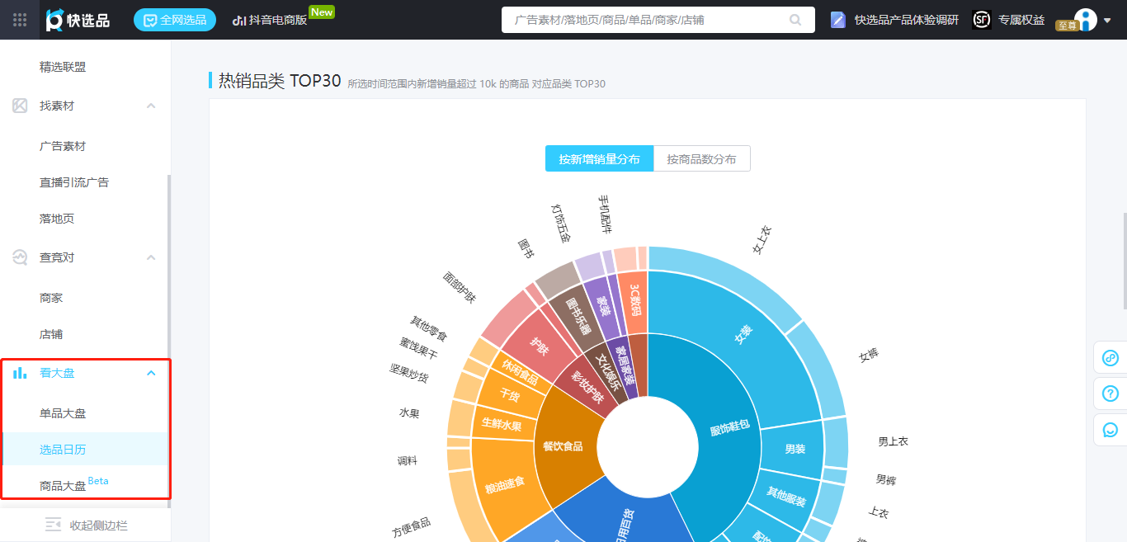The height and width of the screenshot is (542, 1127).
Task: Click the 收起侧边栏 button text
Action: tap(99, 526)
